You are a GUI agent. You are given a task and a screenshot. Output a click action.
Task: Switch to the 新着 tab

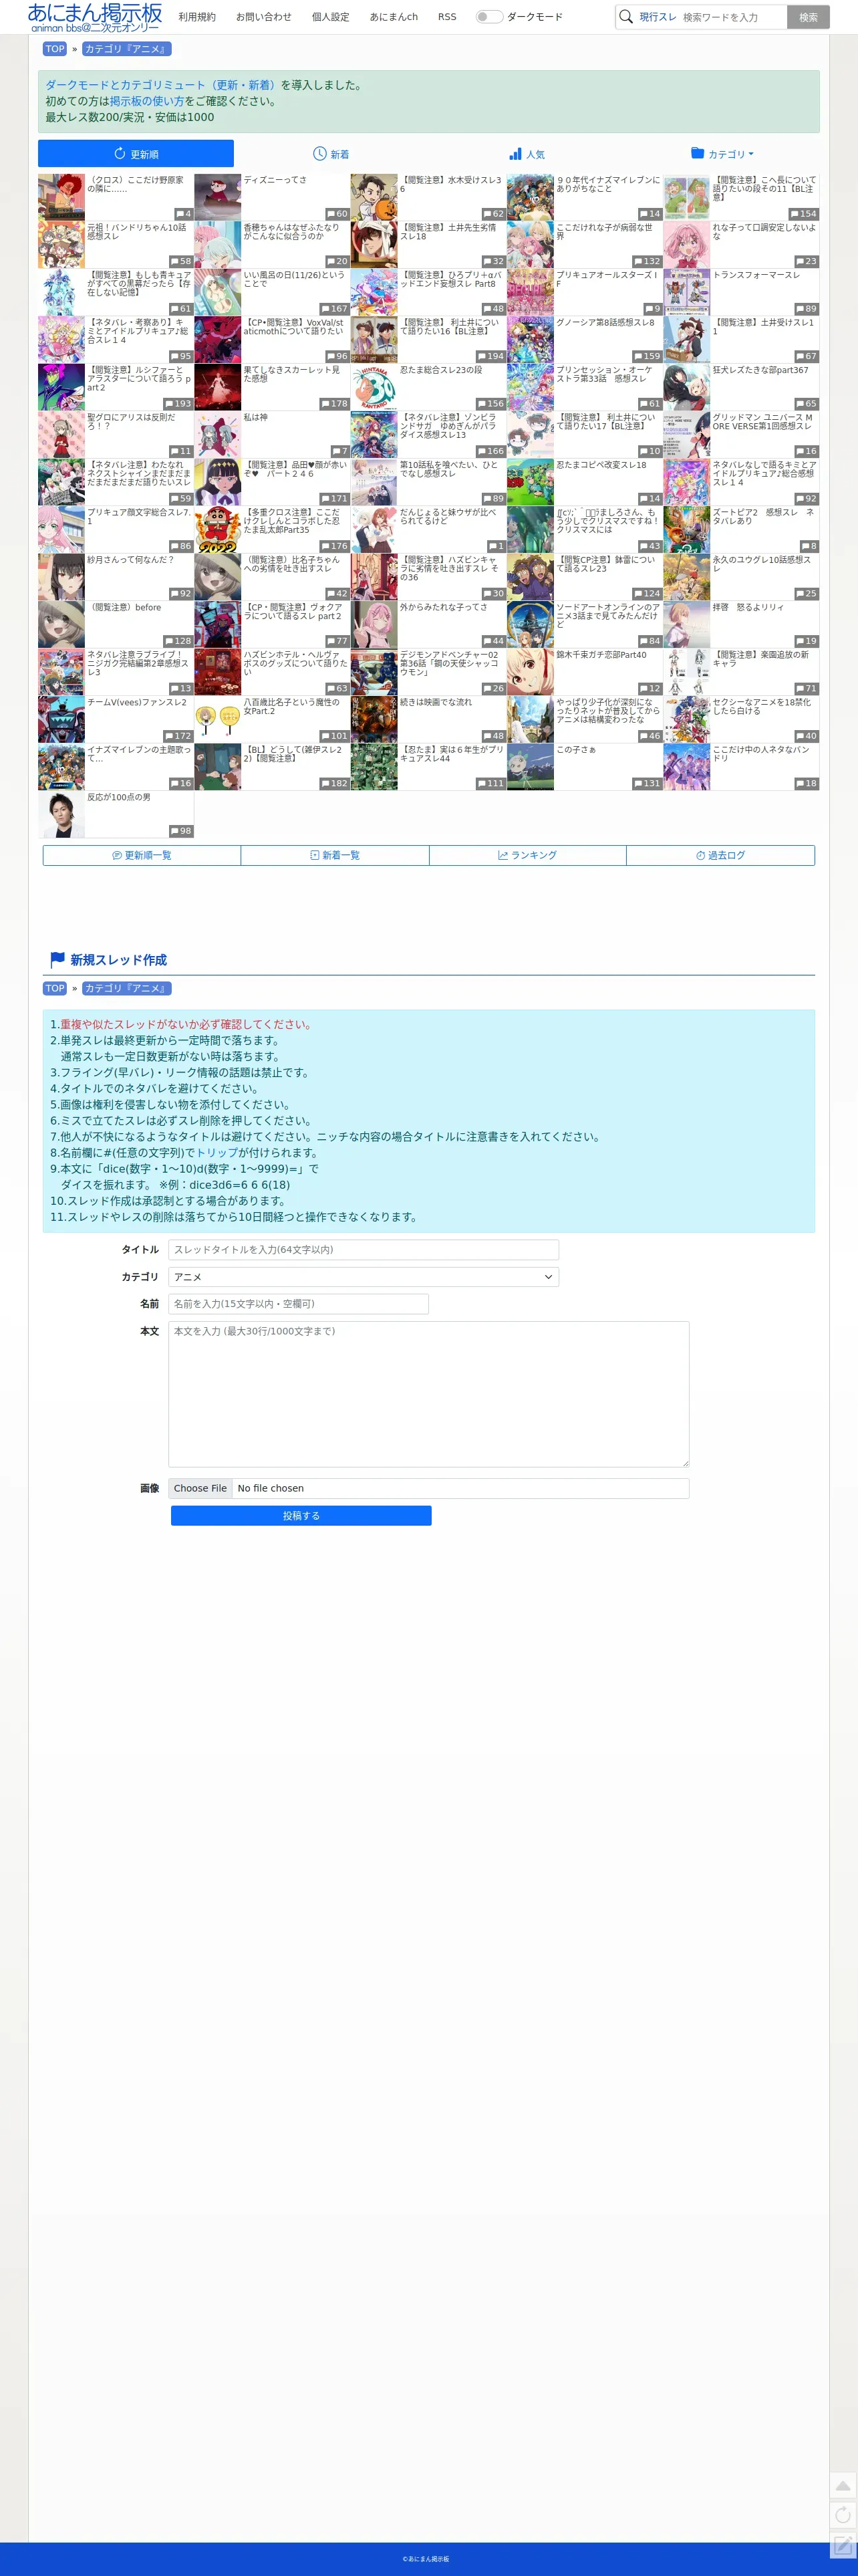331,154
